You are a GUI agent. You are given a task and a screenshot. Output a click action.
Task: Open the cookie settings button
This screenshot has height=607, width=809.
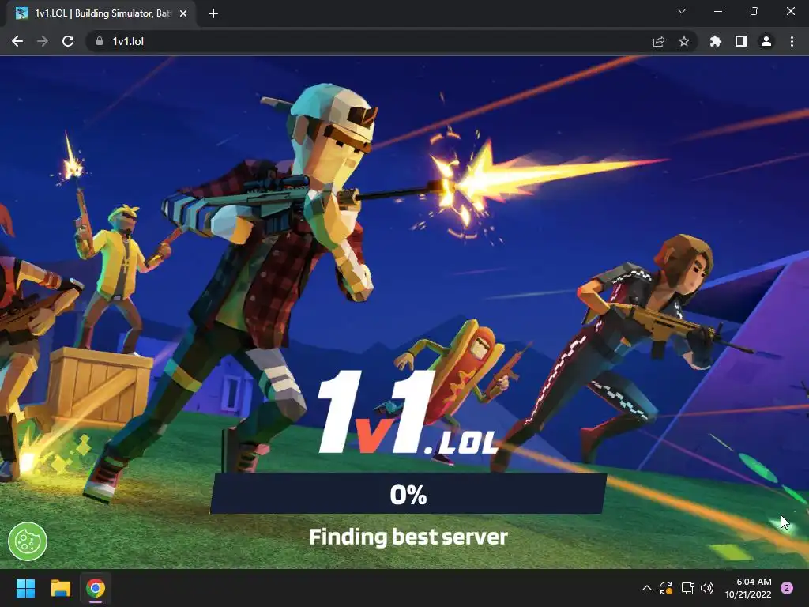point(28,541)
